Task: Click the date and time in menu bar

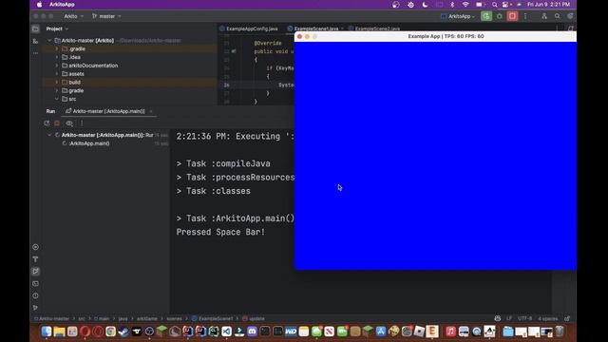Action: (x=549, y=5)
